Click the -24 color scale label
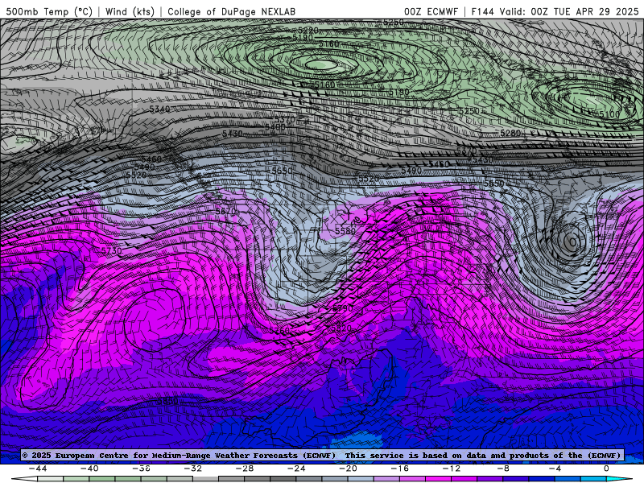The image size is (644, 483). click(296, 469)
